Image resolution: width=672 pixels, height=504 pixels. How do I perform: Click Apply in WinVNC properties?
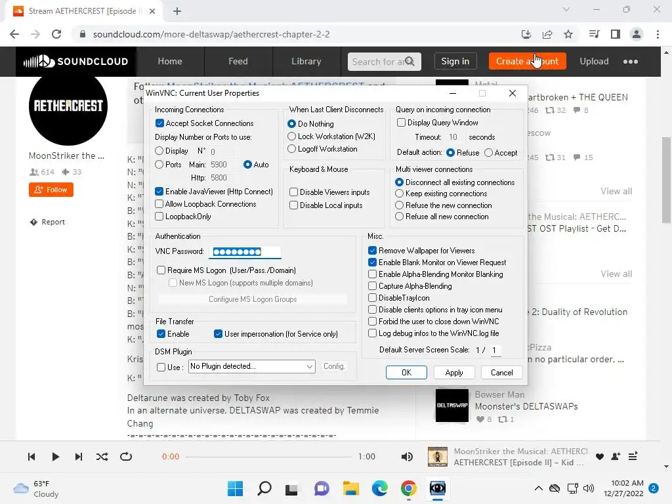(x=454, y=373)
